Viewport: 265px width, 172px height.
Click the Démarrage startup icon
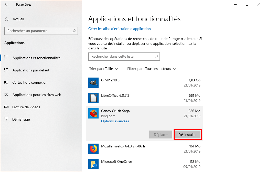point(6,119)
